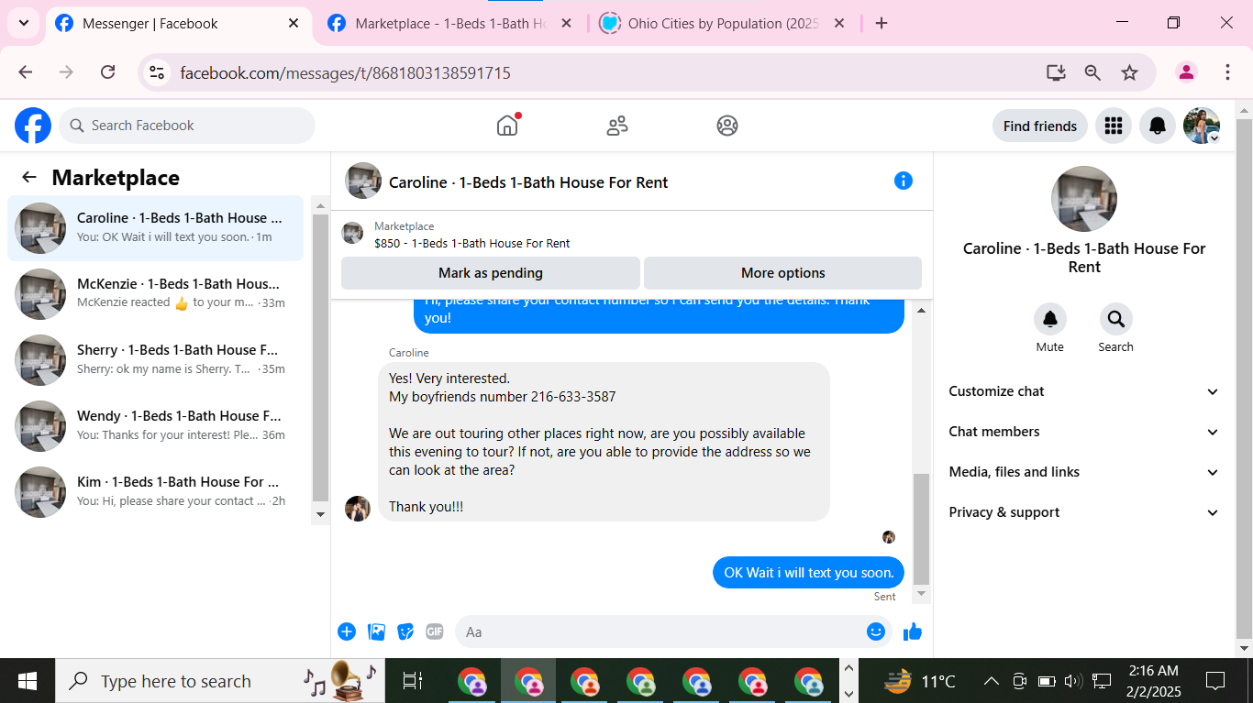Click conversation list scrollbar thumb

tap(320, 357)
